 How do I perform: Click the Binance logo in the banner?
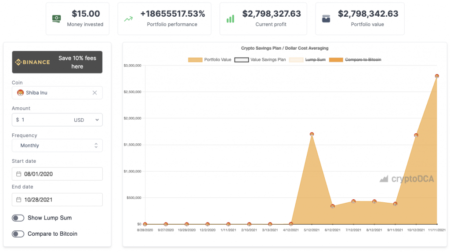click(33, 62)
